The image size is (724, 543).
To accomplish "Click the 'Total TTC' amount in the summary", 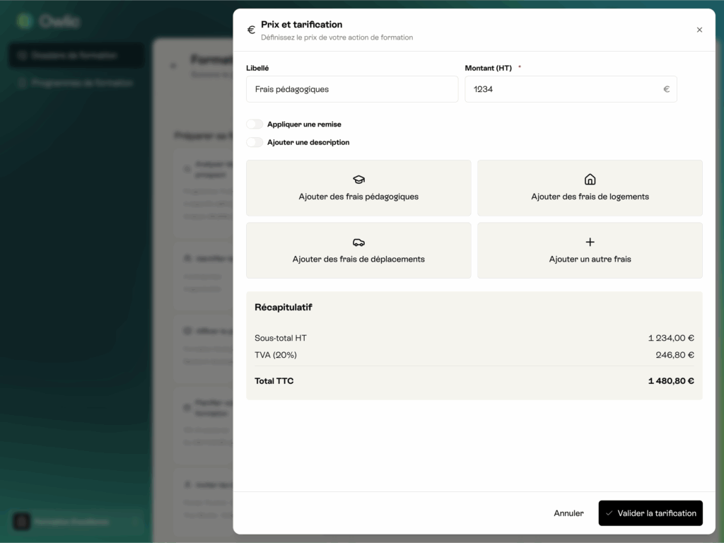I will [670, 381].
